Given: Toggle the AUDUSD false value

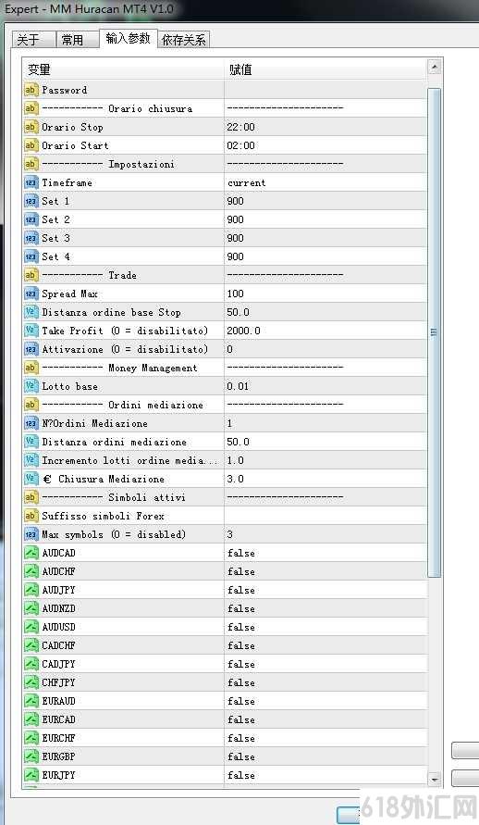Looking at the screenshot, I should click(x=325, y=627).
